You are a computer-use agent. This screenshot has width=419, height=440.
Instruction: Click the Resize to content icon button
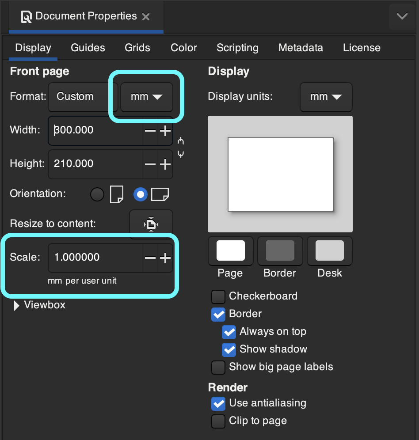pyautogui.click(x=151, y=224)
